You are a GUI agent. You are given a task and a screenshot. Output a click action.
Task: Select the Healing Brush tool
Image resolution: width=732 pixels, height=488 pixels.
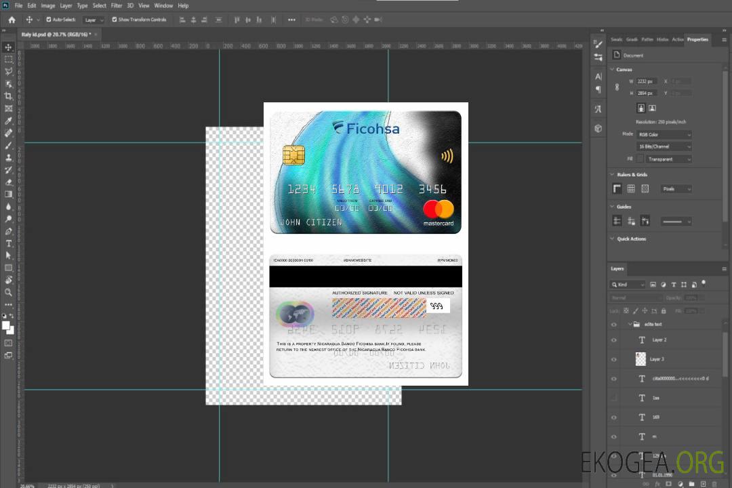(x=8, y=133)
